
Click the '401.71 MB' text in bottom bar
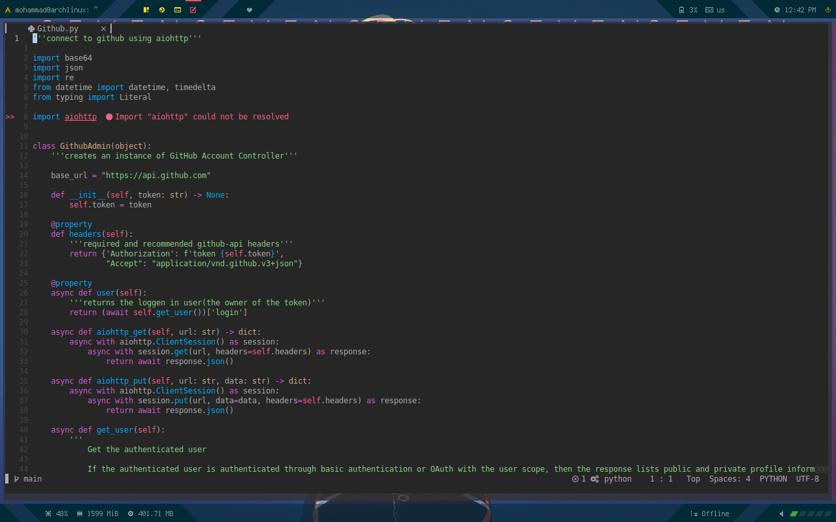155,514
